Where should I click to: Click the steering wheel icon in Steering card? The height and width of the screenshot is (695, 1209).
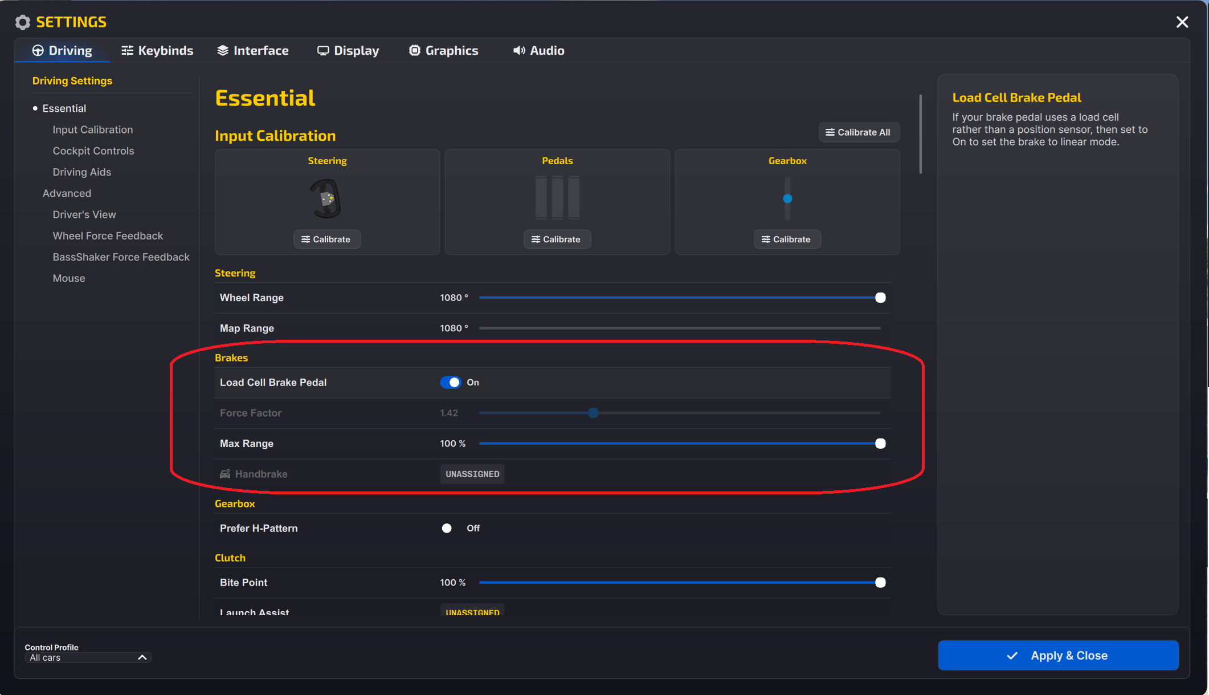coord(326,198)
